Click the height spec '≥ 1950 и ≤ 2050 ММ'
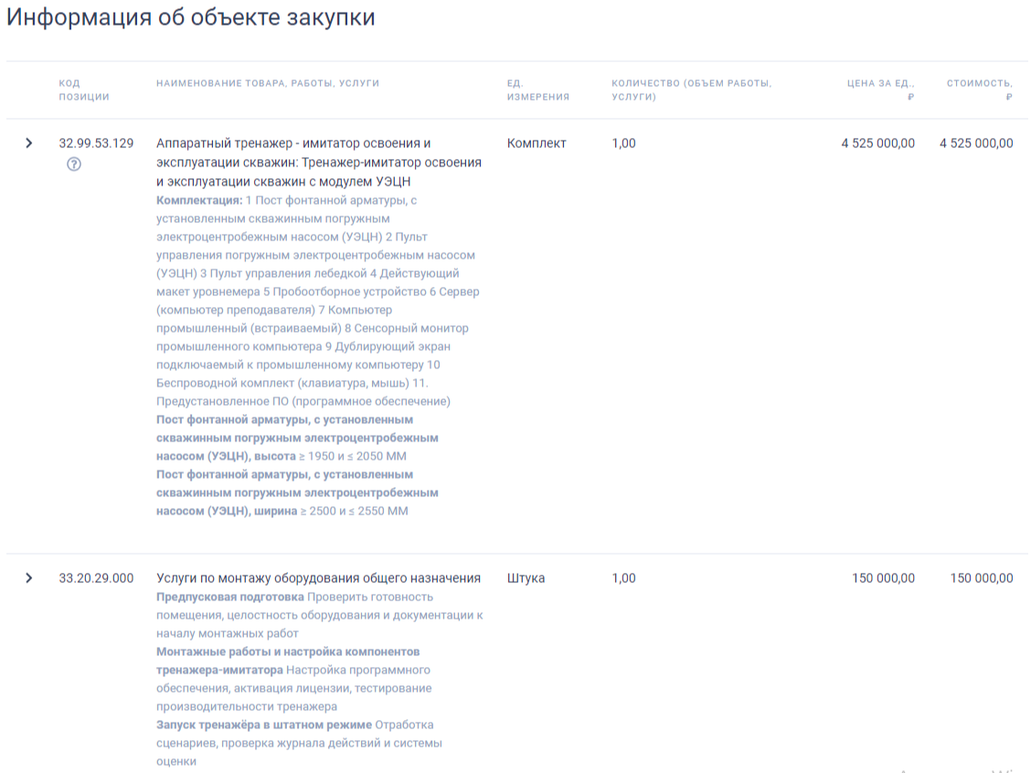Screen dimensions: 1031x773 pyautogui.click(x=353, y=456)
